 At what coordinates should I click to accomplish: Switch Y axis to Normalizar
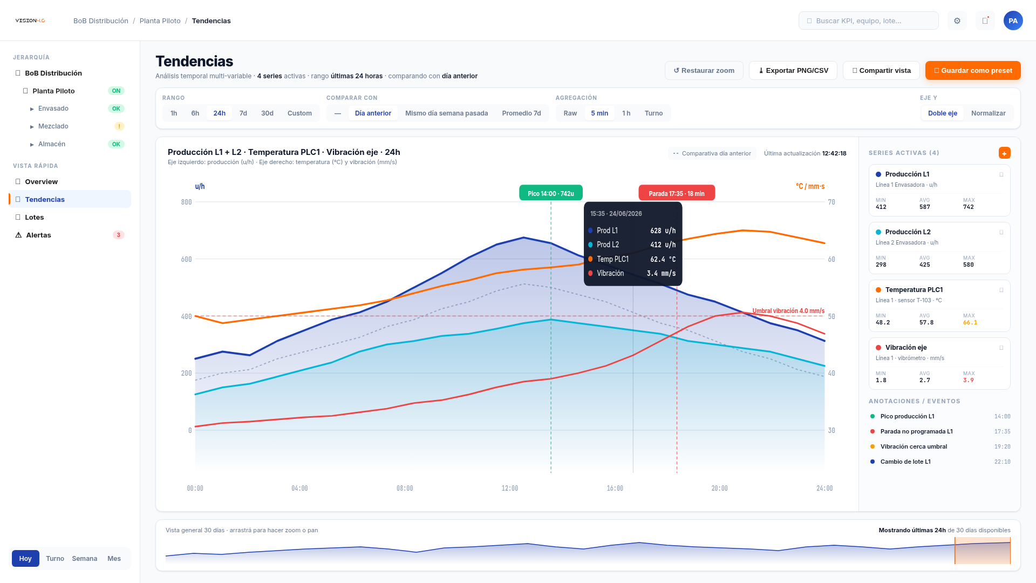click(988, 113)
